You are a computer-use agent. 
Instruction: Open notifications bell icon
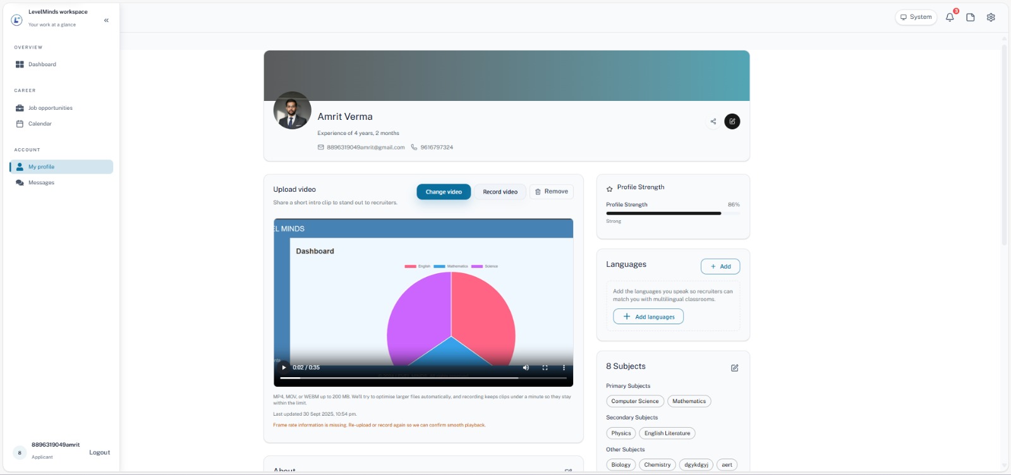[950, 17]
